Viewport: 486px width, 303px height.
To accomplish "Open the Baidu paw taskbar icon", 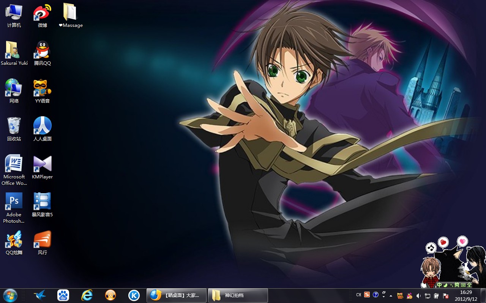I will [63, 295].
